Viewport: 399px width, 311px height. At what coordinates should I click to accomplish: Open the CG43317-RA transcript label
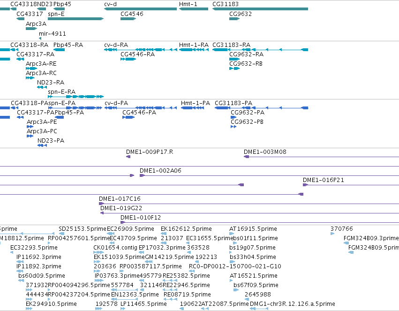coord(35,54)
